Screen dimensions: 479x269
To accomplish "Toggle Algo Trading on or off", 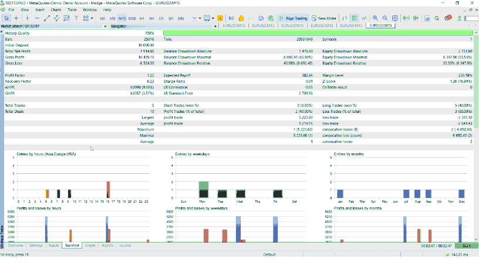I will tap(292, 18).
